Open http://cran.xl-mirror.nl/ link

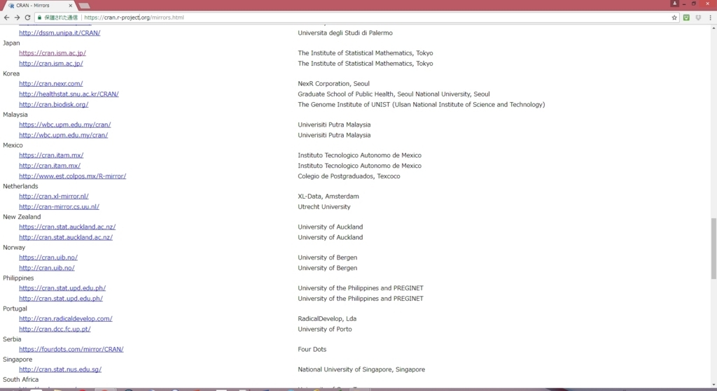point(53,197)
